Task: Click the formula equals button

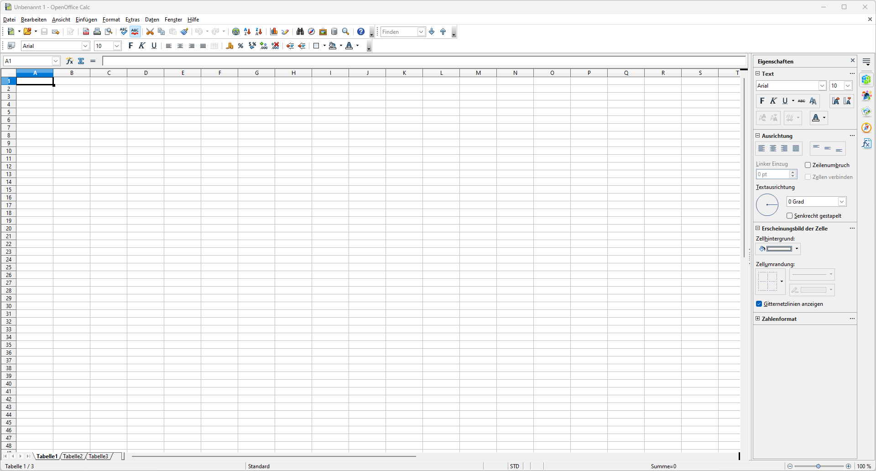Action: (x=93, y=61)
